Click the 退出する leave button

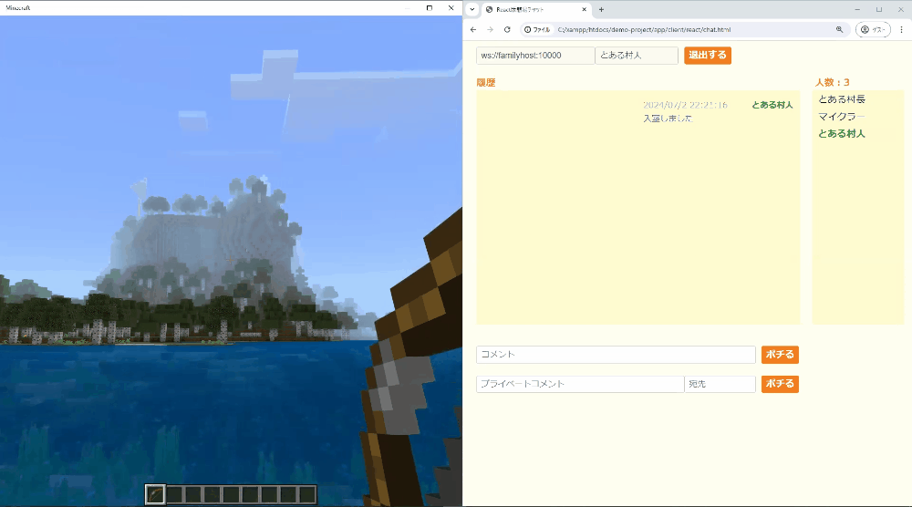[707, 56]
